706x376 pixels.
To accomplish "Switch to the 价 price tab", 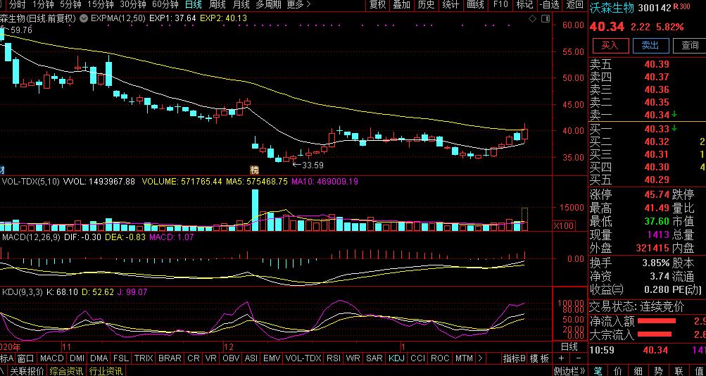I will (x=618, y=371).
